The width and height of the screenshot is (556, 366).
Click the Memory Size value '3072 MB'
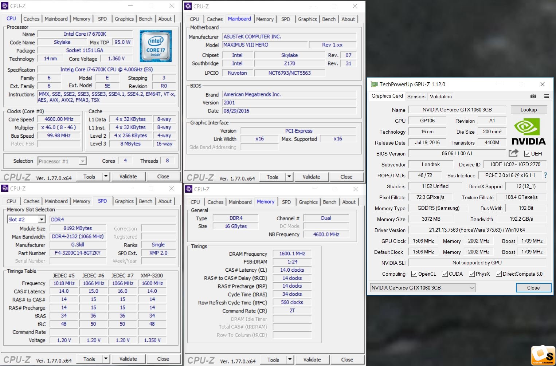coord(431,219)
